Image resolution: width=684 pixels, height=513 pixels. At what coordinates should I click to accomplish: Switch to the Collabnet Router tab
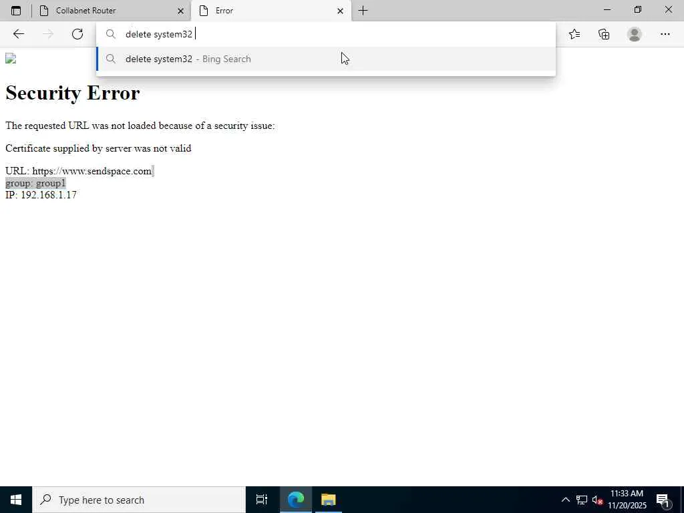[x=112, y=11]
